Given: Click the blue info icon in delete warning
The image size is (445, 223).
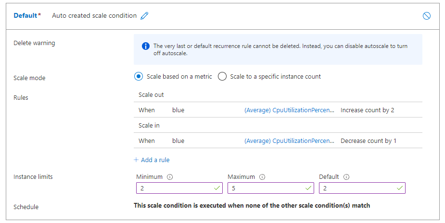Looking at the screenshot, I should tap(145, 46).
